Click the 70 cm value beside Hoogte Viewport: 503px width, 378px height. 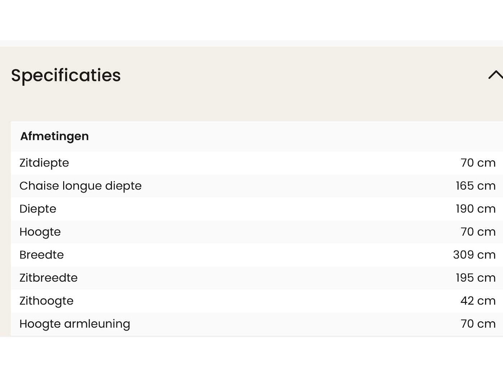(478, 232)
